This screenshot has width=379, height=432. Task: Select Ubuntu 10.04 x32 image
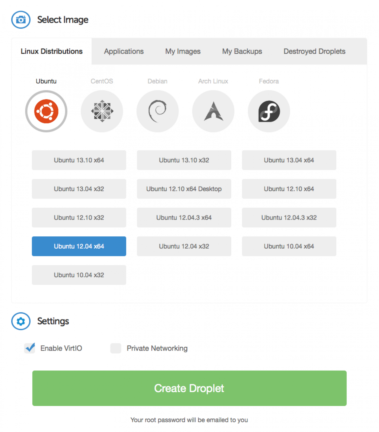tap(79, 275)
